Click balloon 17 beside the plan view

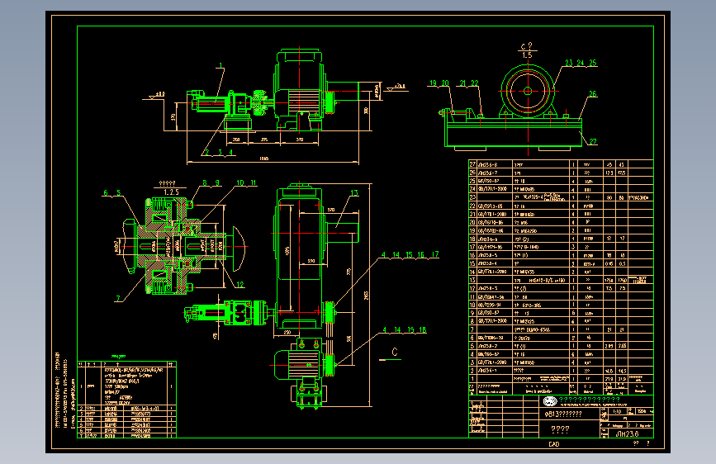click(434, 254)
